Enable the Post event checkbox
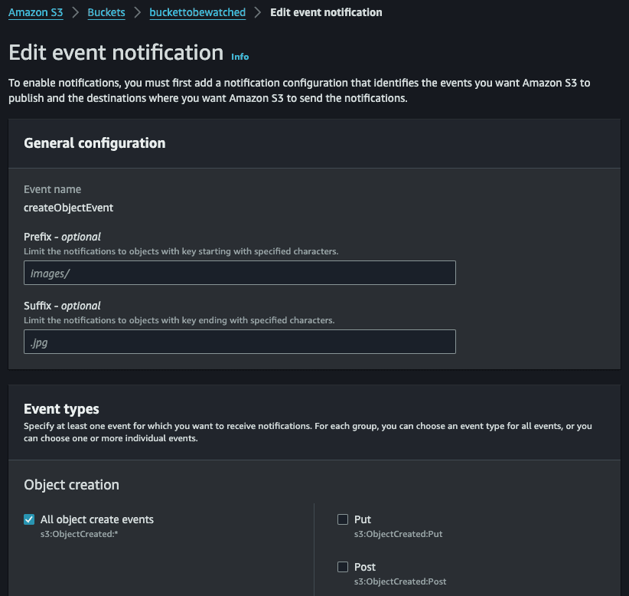 [x=343, y=567]
